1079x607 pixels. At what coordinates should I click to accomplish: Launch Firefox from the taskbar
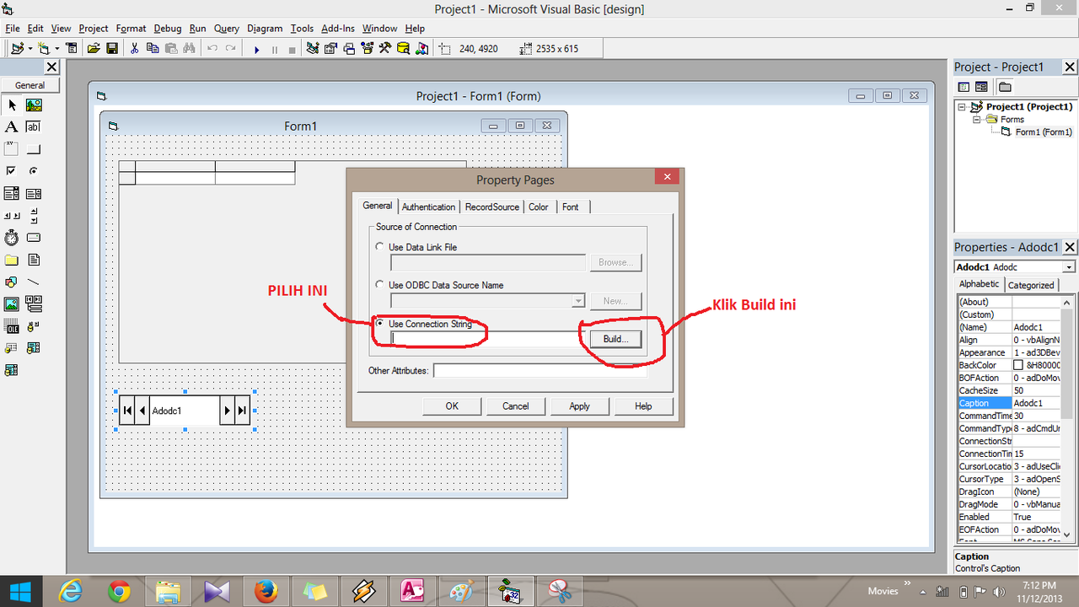265,591
